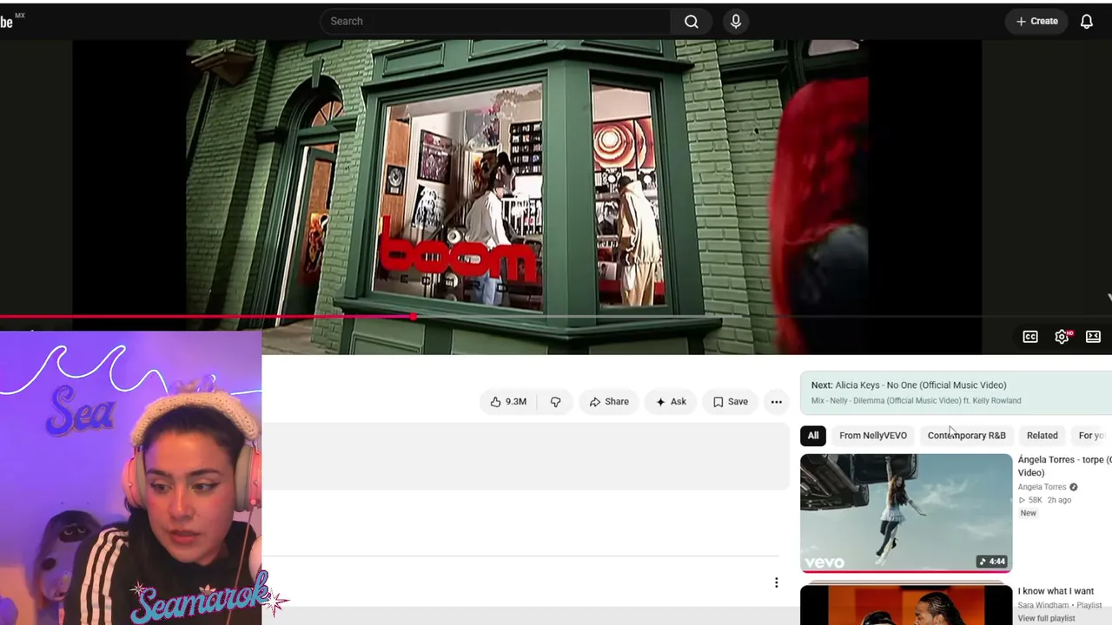1112x625 pixels.
Task: Click the Sara Windham · Playlist text
Action: click(x=1060, y=605)
